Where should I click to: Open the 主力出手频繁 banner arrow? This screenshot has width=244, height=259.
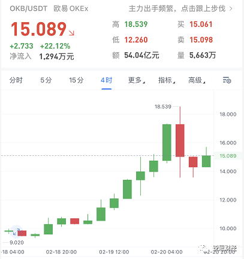coord(231,9)
